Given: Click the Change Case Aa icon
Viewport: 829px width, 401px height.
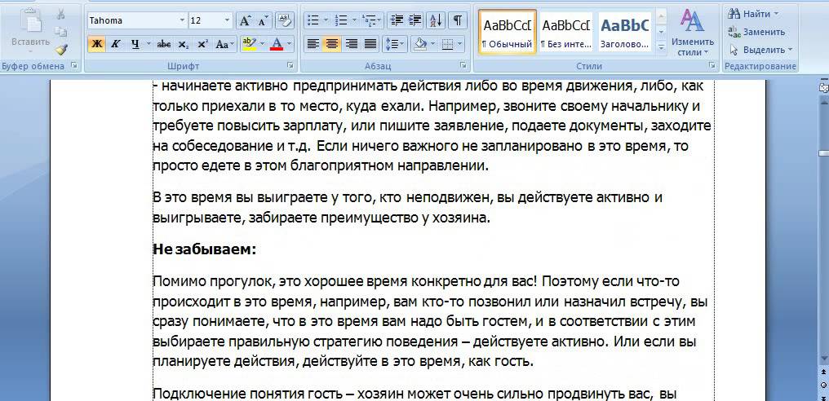Looking at the screenshot, I should pos(225,44).
